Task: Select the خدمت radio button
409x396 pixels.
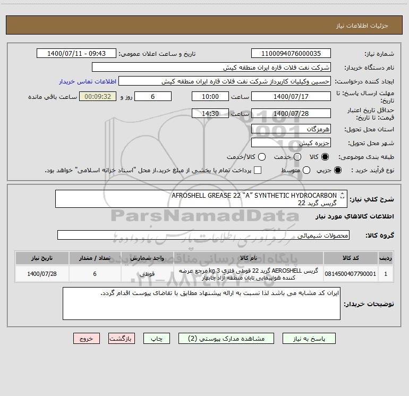Action: [x=297, y=157]
